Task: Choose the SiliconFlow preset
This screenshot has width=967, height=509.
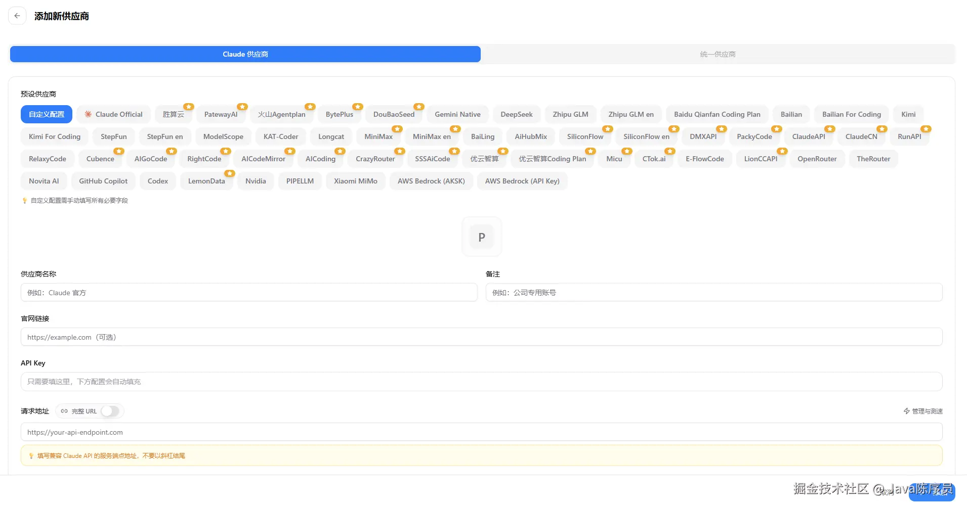Action: [x=585, y=136]
